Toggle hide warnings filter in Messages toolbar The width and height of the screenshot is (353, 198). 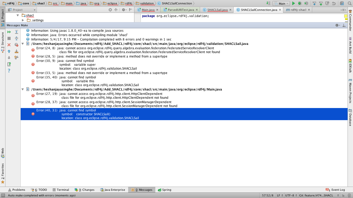[16, 45]
